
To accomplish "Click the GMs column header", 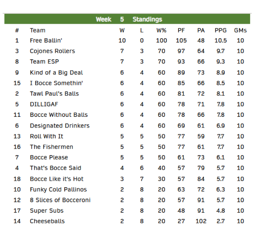I will [240, 30].
